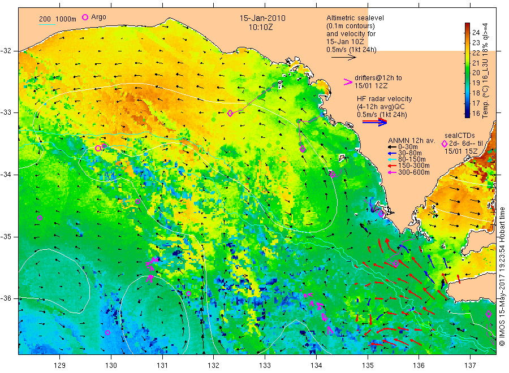Click the -34 latitude axis label
509x373 pixels.
6,175
